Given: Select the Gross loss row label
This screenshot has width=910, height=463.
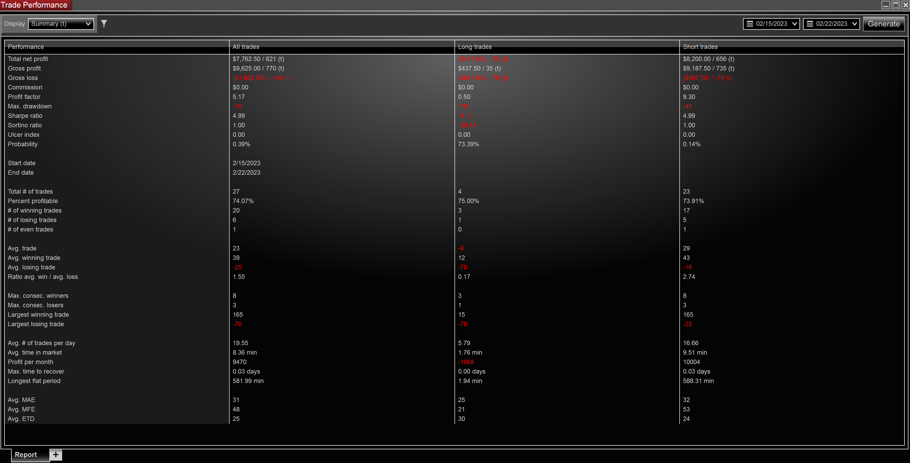Looking at the screenshot, I should pyautogui.click(x=23, y=78).
